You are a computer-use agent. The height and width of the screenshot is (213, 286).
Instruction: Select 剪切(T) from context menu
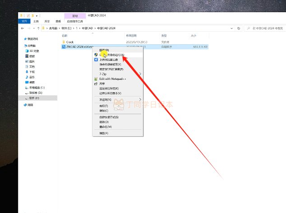tap(118, 106)
